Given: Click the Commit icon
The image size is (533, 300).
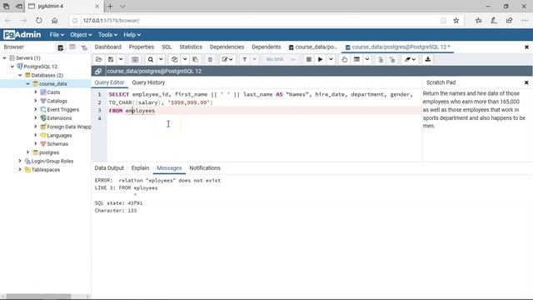Looking at the screenshot, I should (x=381, y=59).
